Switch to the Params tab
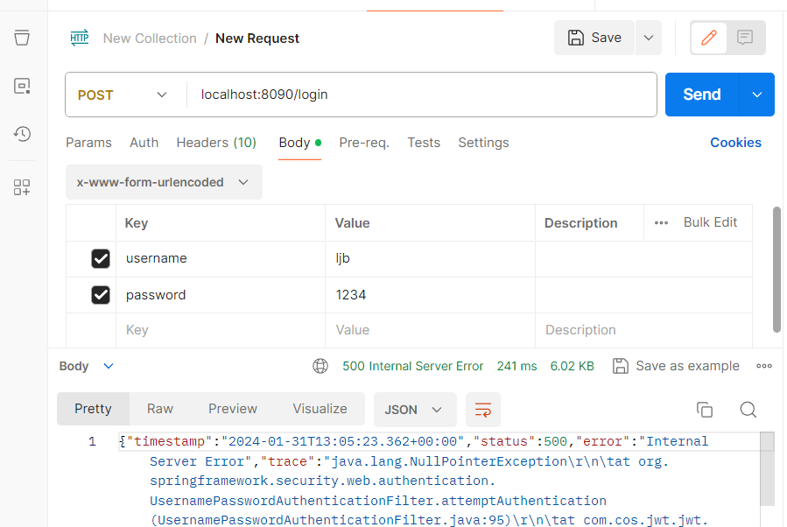This screenshot has height=527, width=787. point(88,143)
